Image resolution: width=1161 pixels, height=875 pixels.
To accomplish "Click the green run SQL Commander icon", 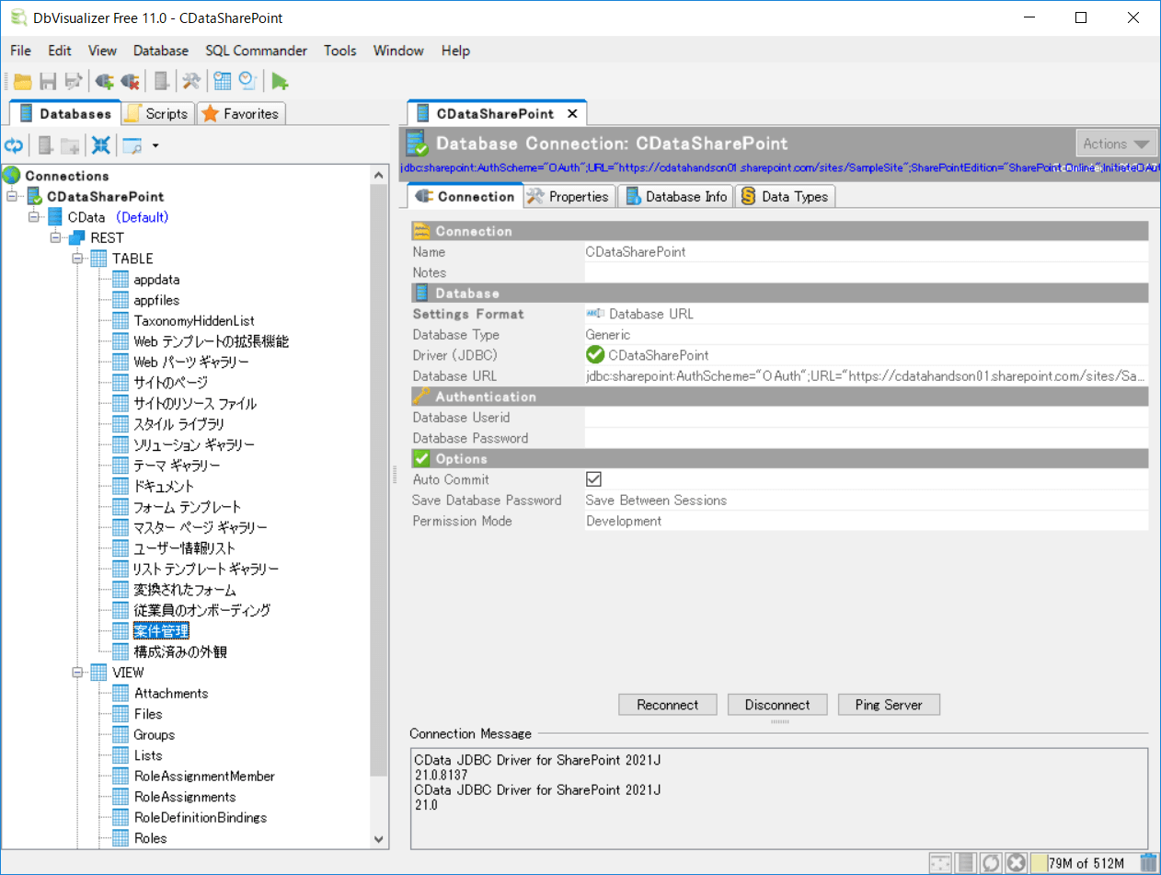I will 280,82.
